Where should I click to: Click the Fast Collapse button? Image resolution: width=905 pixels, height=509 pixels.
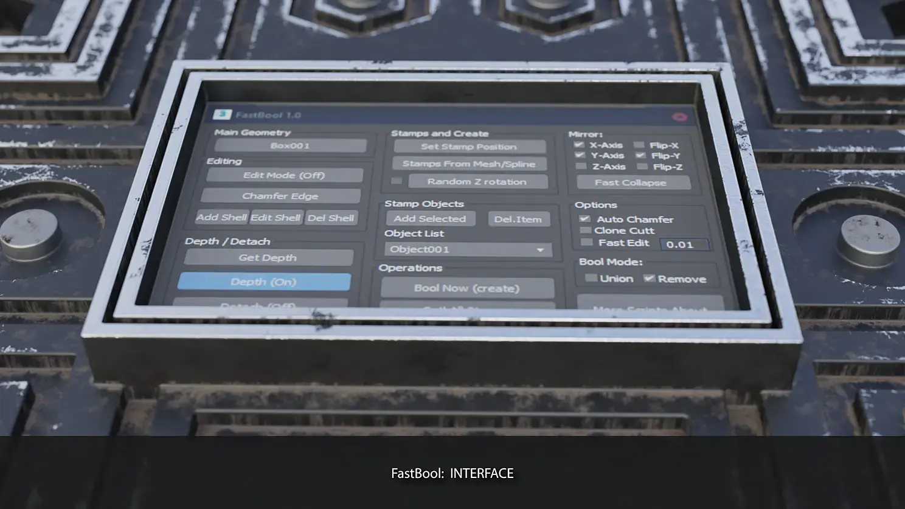[x=633, y=182]
